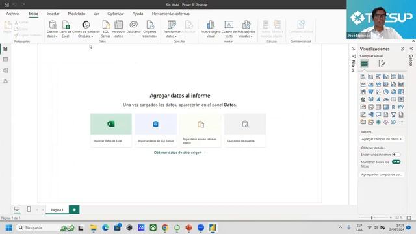The image size is (416, 234).
Task: Collapse the Visualizaciones pane chevron
Action: click(402, 49)
